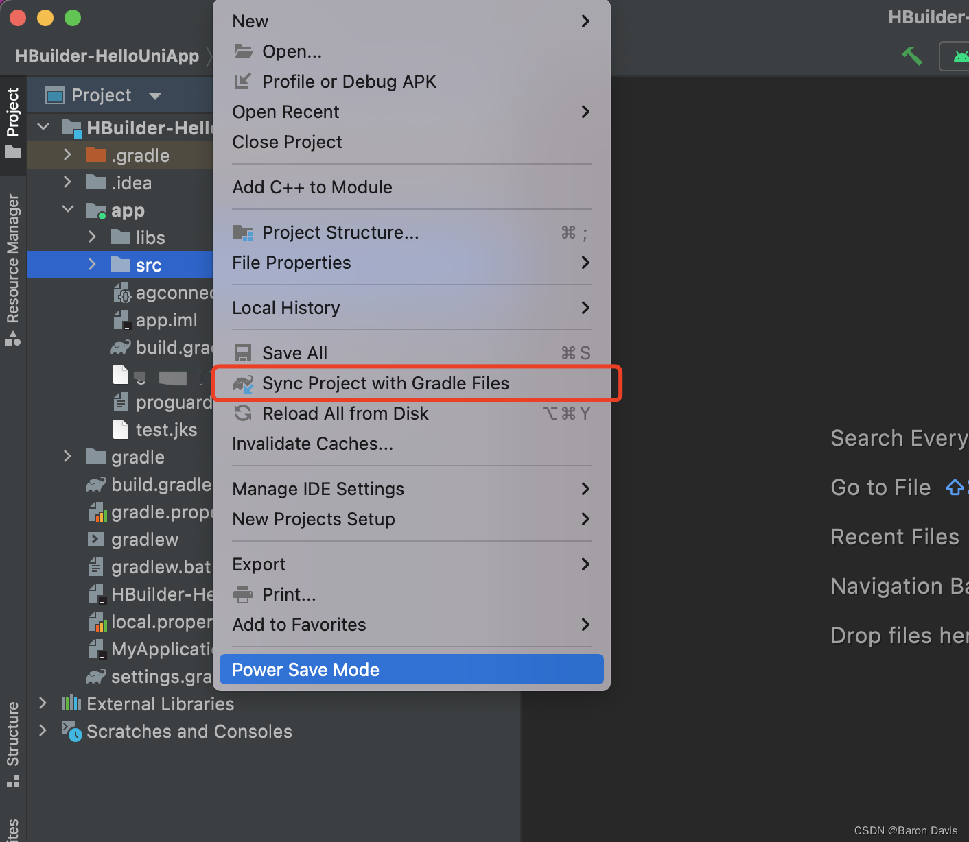The height and width of the screenshot is (842, 969).
Task: Click the Reload All from Disk icon
Action: (243, 413)
